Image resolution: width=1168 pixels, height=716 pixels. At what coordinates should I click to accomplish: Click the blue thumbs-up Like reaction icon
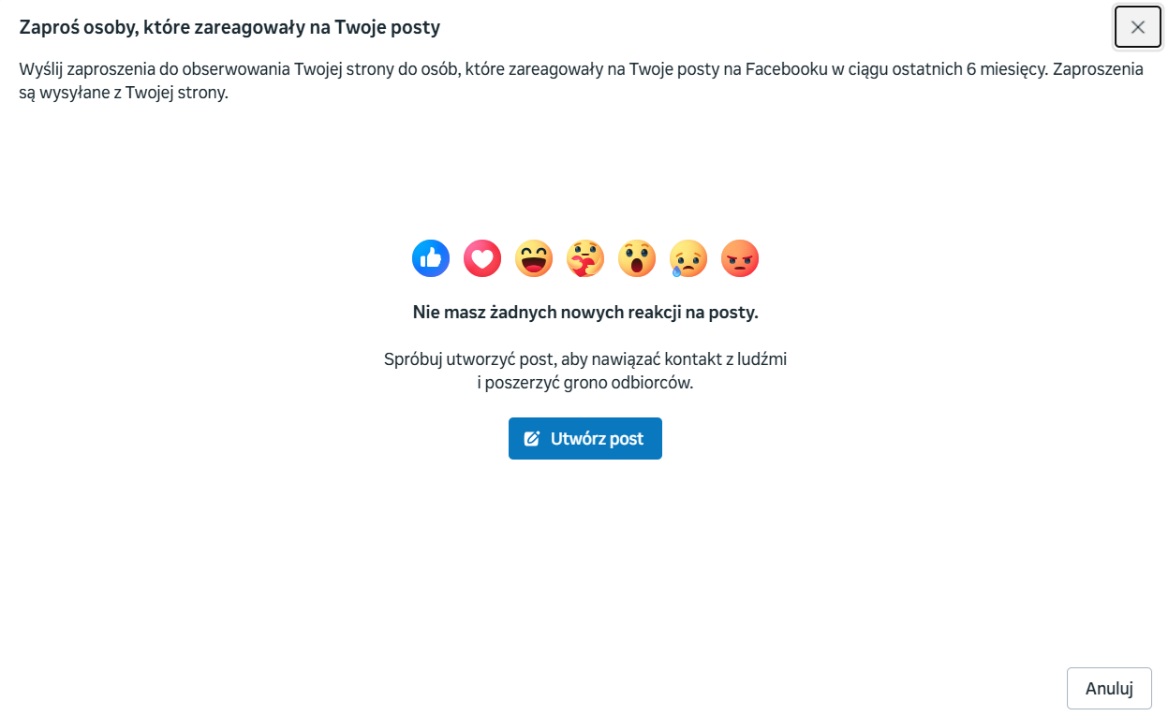pos(431,258)
